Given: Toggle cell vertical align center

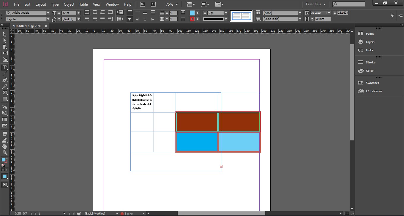Looking at the screenshot, I should click(138, 13).
